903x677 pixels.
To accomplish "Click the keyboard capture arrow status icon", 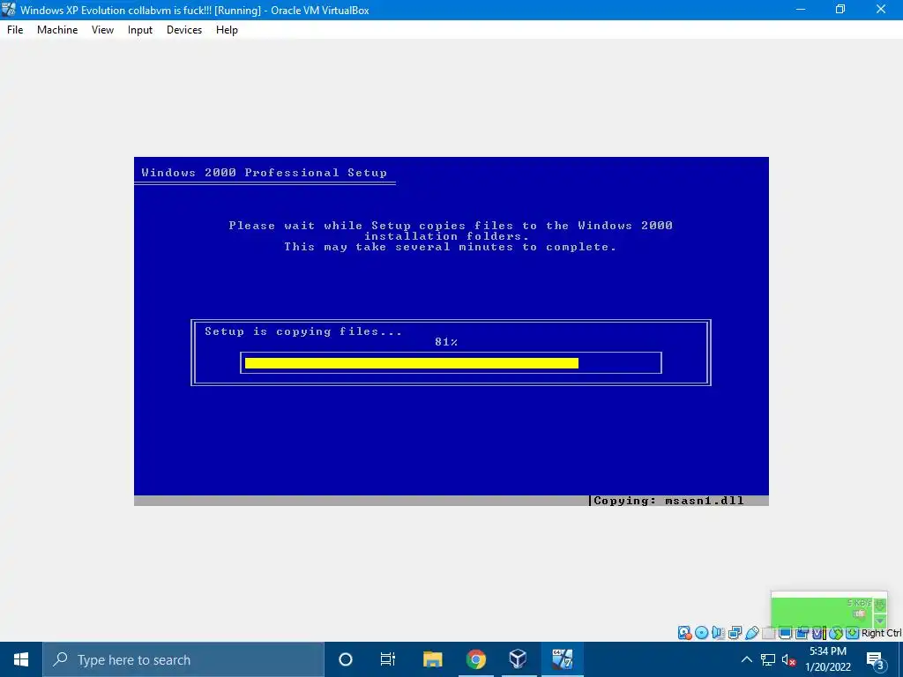I will [853, 633].
